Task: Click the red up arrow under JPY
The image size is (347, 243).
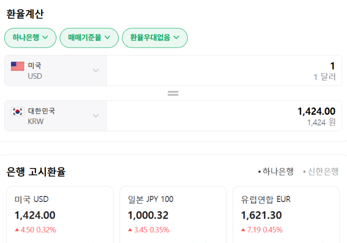Action: tap(130, 229)
